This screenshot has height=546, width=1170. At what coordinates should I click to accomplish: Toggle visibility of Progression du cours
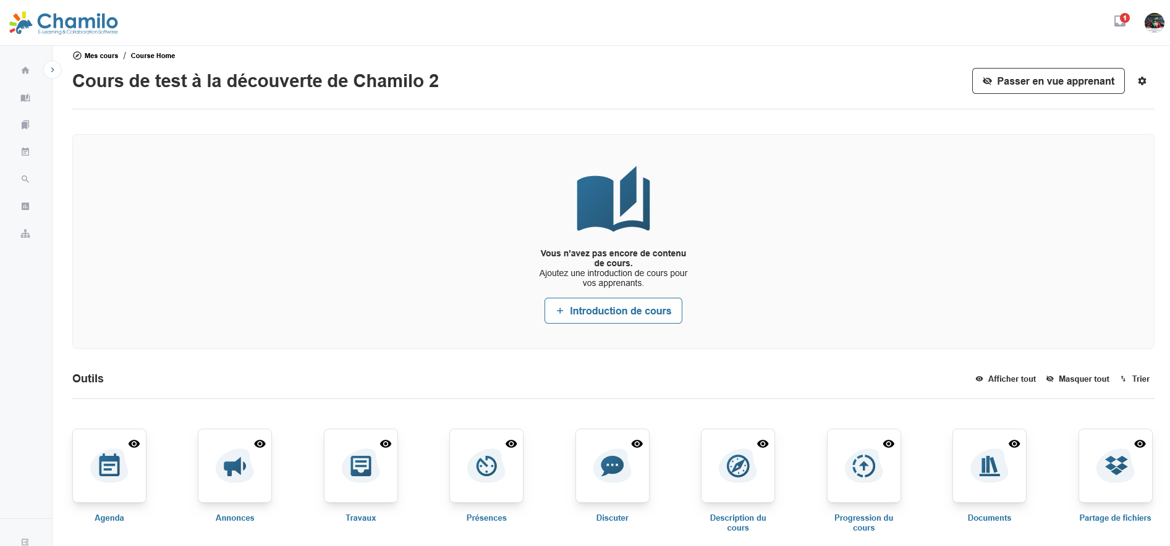[x=889, y=443]
